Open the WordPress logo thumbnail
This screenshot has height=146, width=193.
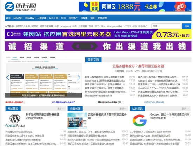(15, 120)
